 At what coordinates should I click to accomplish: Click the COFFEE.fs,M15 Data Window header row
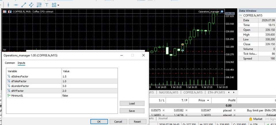tap(257, 15)
